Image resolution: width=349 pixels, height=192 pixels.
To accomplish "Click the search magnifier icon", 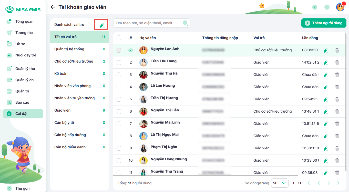I will [185, 23].
